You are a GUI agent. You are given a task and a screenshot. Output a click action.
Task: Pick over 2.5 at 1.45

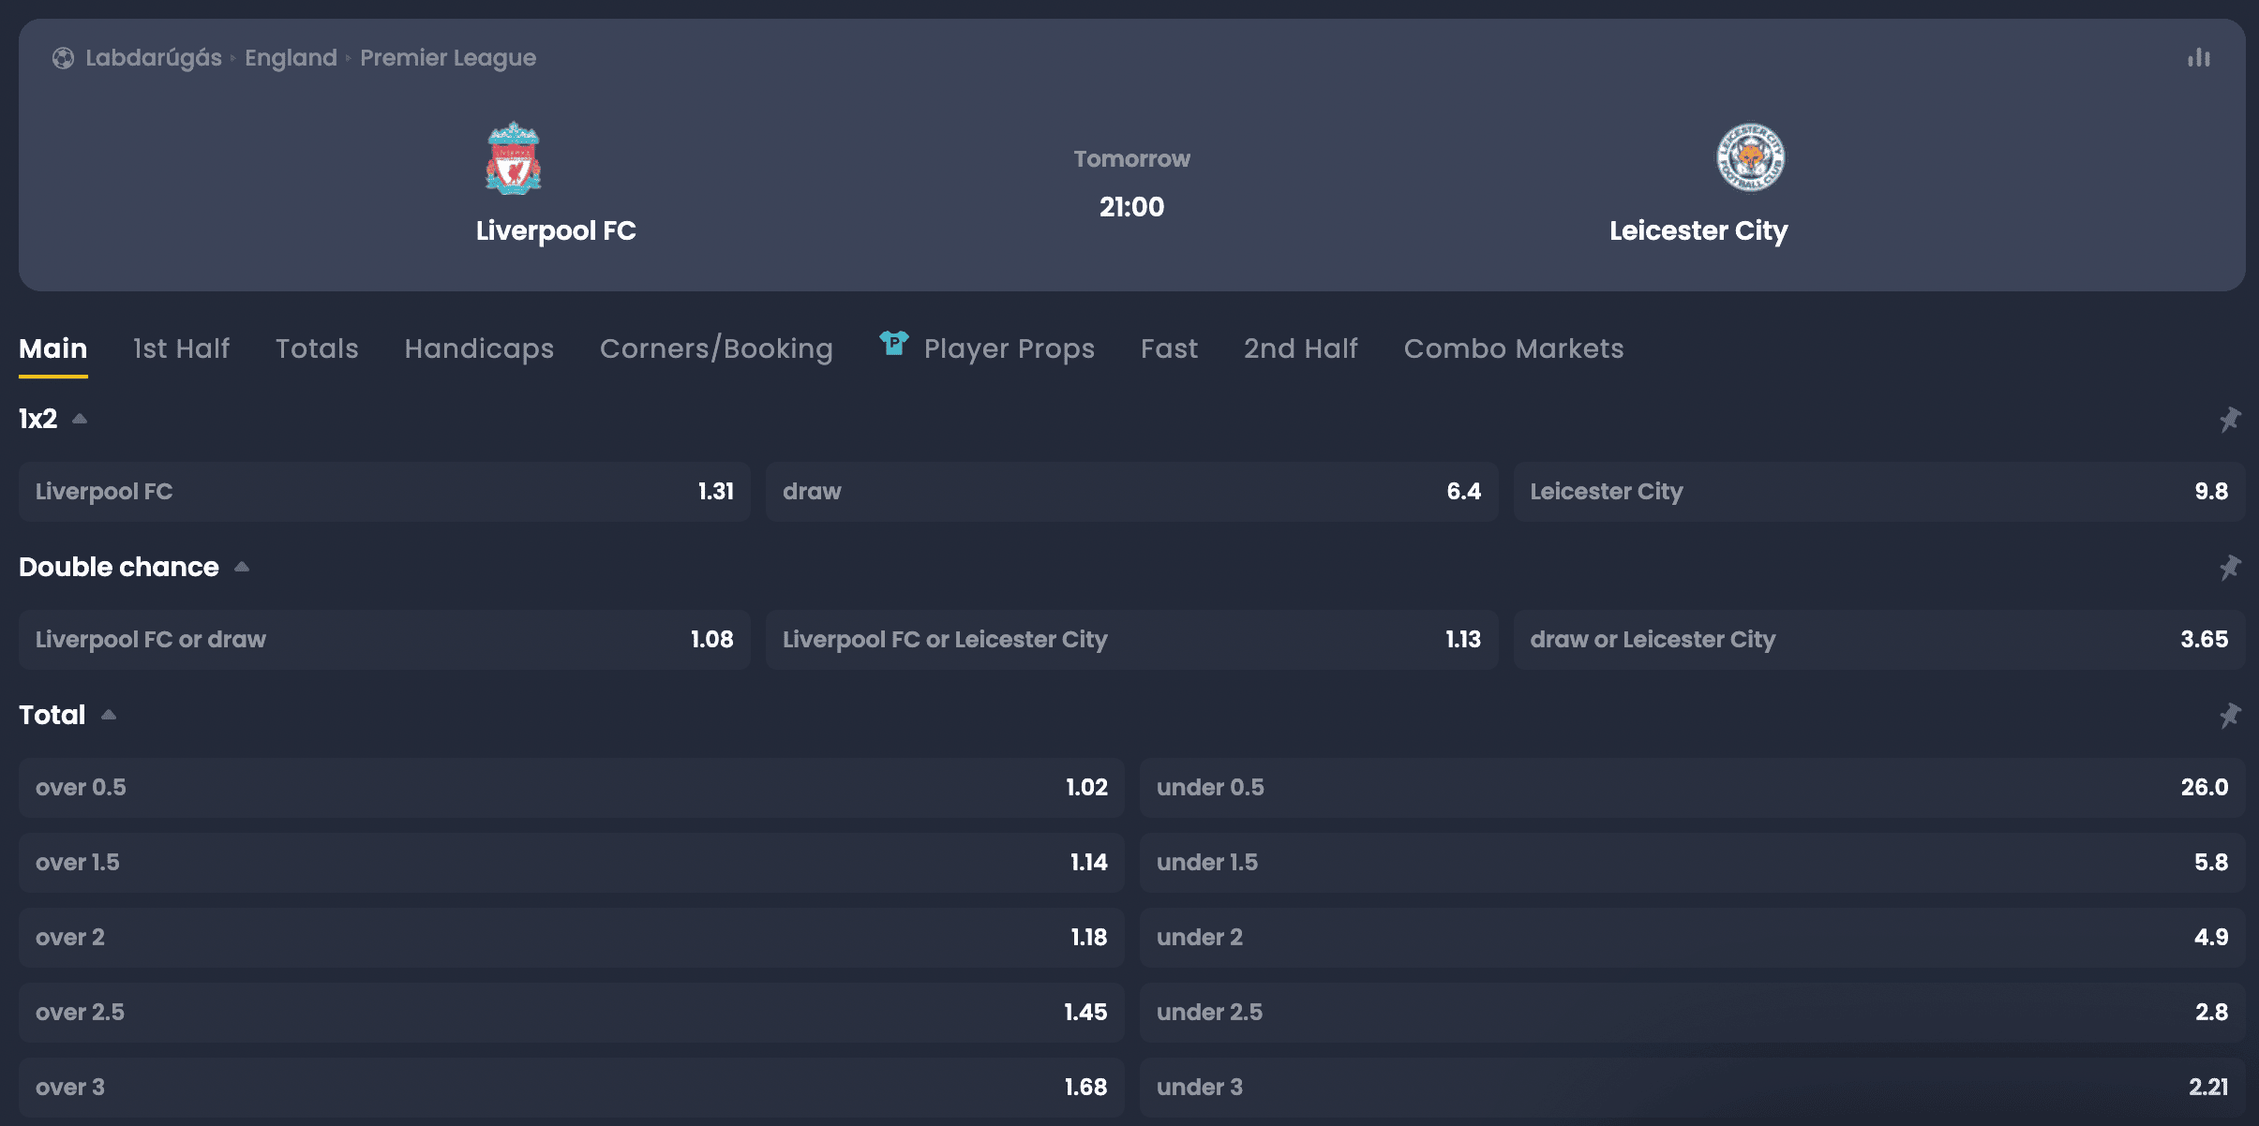572,1013
